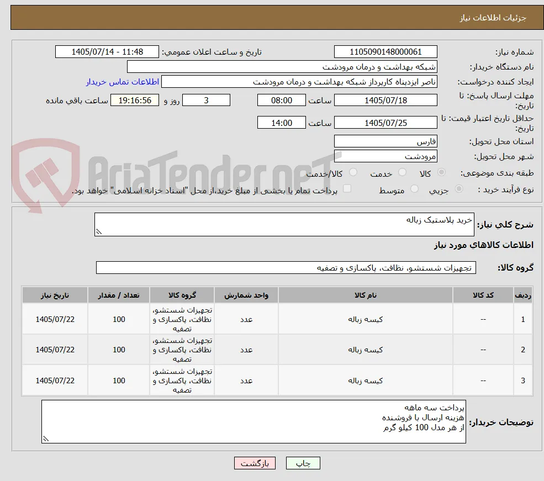Select the خدمت radio button
Viewport: 544px width, 481px height.
[402, 172]
